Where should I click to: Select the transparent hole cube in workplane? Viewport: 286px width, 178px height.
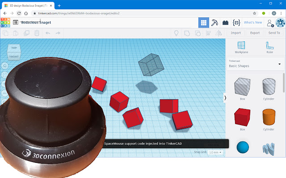pyautogui.click(x=151, y=65)
